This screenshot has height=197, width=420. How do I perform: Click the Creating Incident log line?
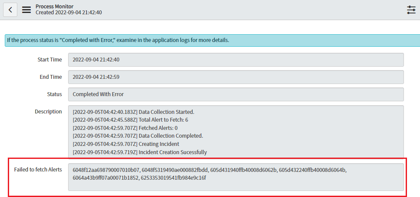coord(126,144)
